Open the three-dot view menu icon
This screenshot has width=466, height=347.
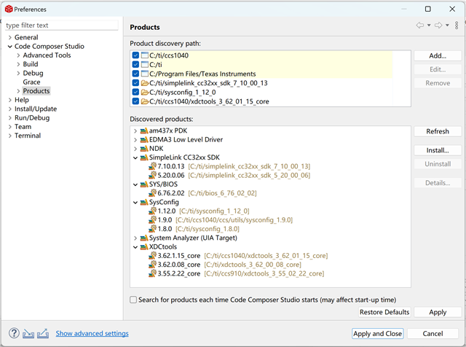coord(457,26)
